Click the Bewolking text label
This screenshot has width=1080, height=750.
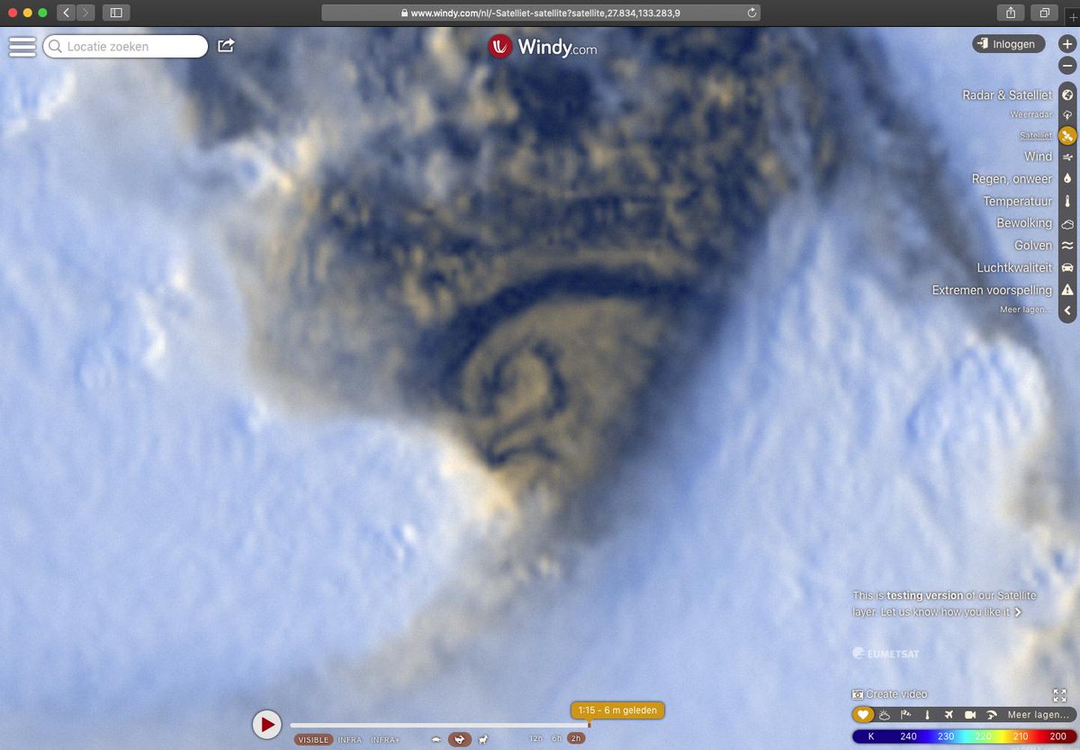click(x=1024, y=223)
